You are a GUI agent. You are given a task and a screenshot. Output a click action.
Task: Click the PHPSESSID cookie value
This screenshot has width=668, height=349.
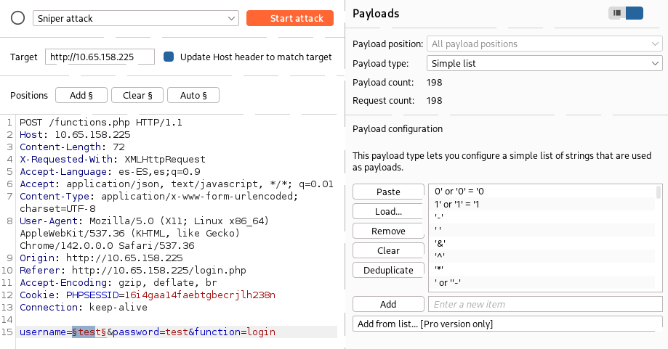(x=200, y=295)
